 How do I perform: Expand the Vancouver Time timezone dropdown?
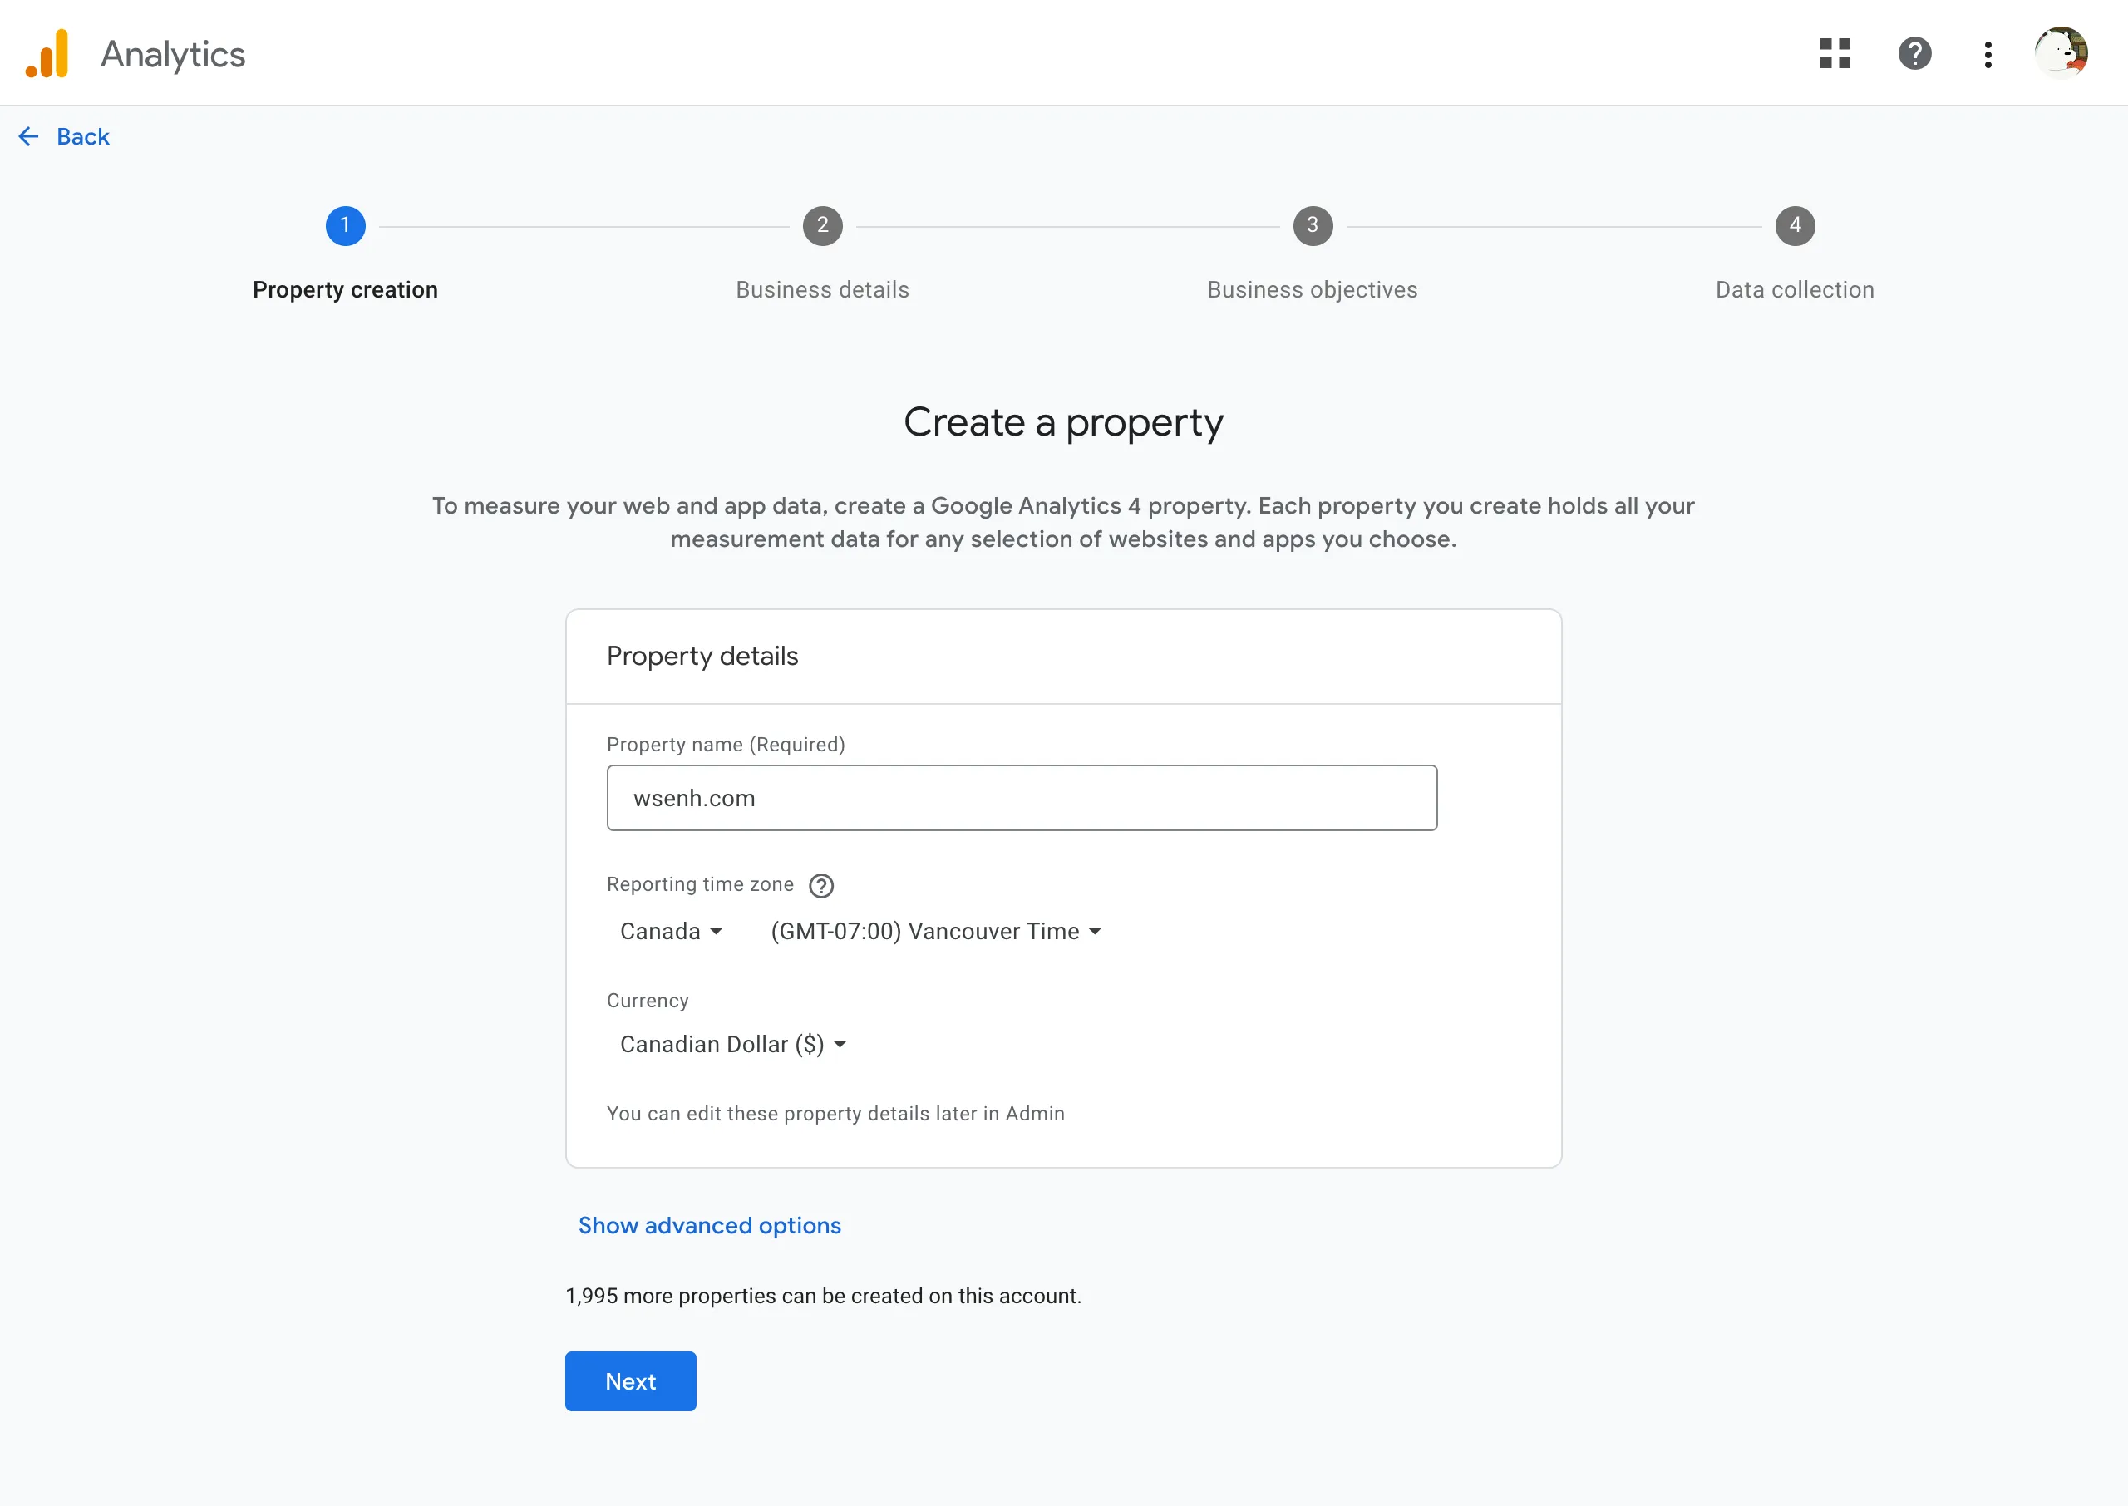937,931
